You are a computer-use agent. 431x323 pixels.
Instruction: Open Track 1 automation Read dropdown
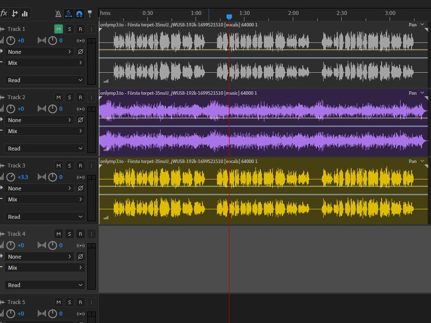[x=44, y=80]
